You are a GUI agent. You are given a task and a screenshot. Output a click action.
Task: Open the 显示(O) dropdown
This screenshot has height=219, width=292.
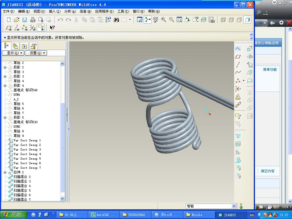pyautogui.click(x=13, y=53)
